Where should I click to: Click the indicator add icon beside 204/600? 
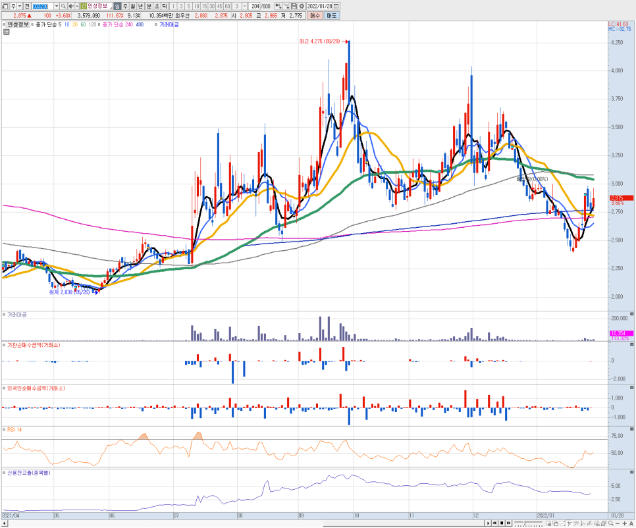point(278,6)
